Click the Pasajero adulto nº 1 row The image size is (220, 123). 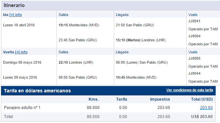[108, 108]
